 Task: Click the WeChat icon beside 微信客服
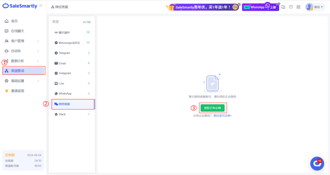click(56, 104)
